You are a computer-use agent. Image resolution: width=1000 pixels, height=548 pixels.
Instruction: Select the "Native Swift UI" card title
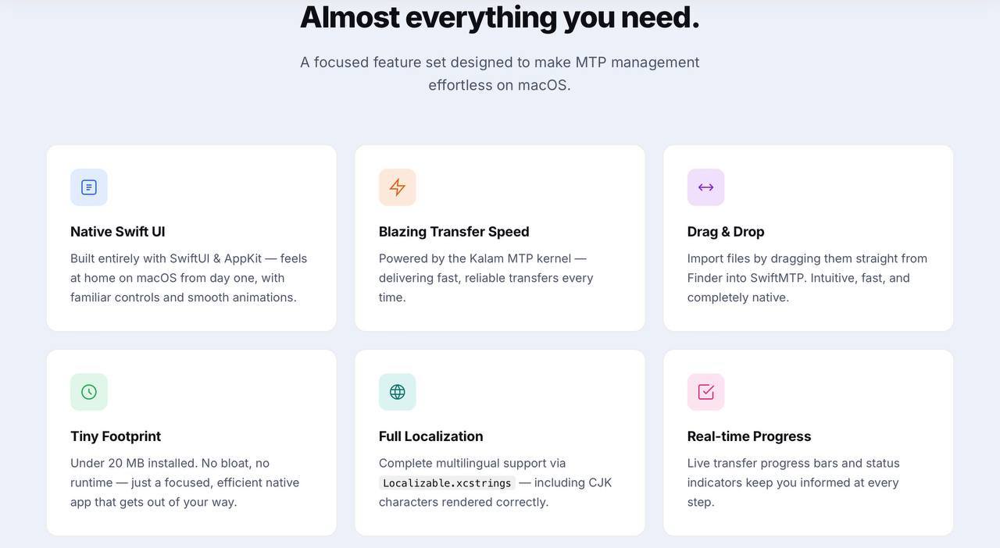click(118, 232)
